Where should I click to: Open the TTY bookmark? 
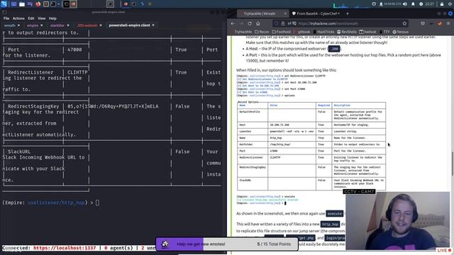click(x=384, y=32)
